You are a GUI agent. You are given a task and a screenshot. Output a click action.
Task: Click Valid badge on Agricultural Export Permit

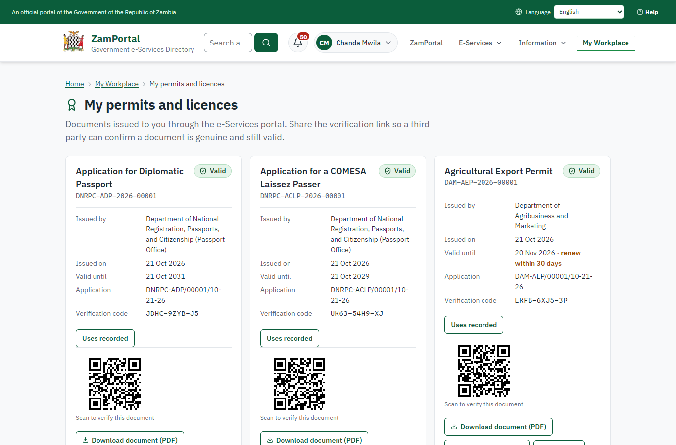pyautogui.click(x=581, y=171)
